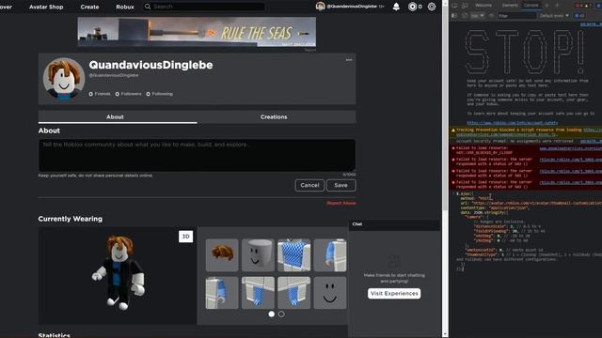
Task: Click the Followers count link
Action: coord(128,94)
